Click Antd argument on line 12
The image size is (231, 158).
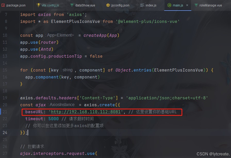(x=46, y=49)
